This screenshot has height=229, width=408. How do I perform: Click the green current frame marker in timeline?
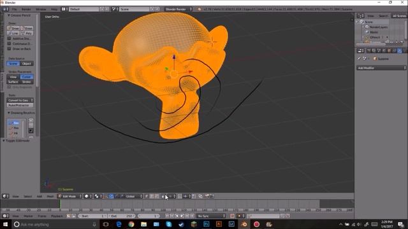60,204
